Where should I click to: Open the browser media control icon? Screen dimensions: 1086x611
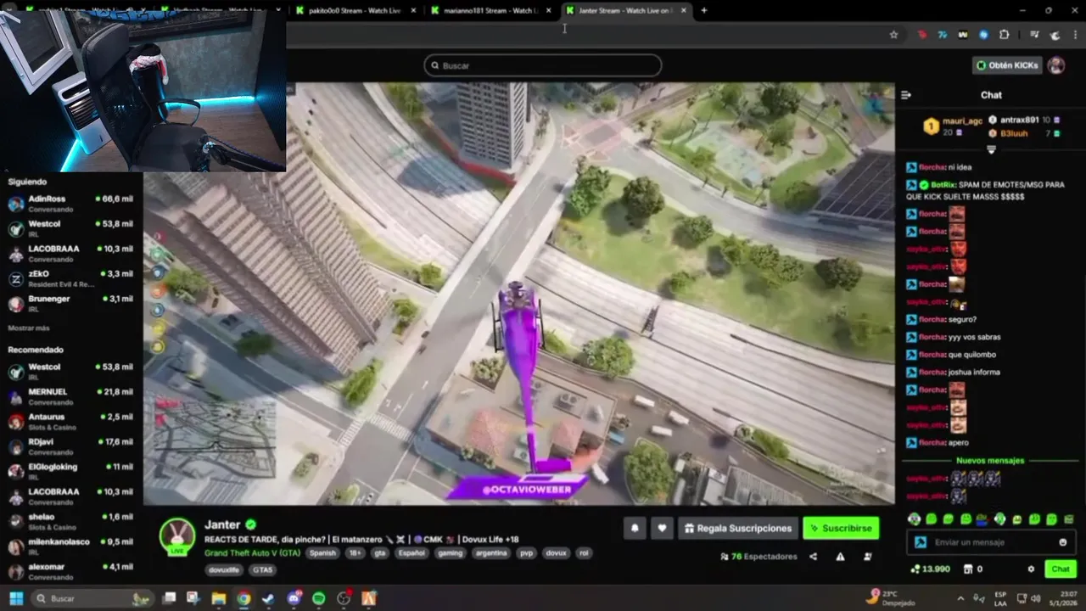coord(1034,35)
